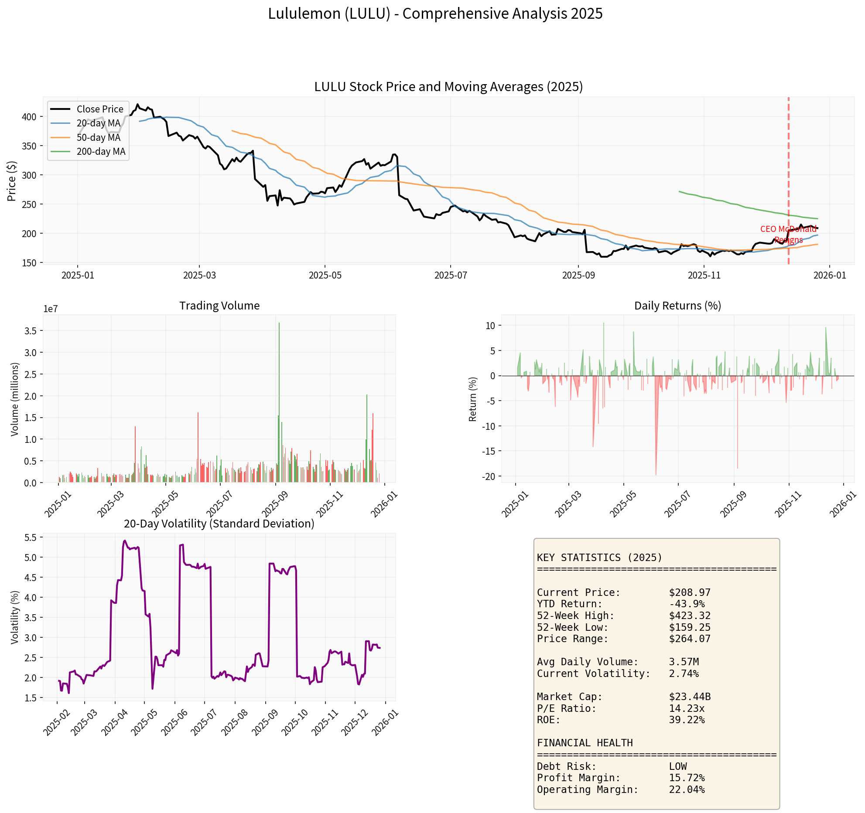The height and width of the screenshot is (813, 865).
Task: Click the Daily Returns (%) chart title
Action: (x=677, y=306)
